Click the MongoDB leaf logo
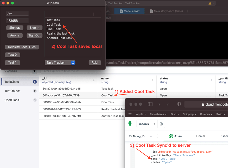 point(130,123)
